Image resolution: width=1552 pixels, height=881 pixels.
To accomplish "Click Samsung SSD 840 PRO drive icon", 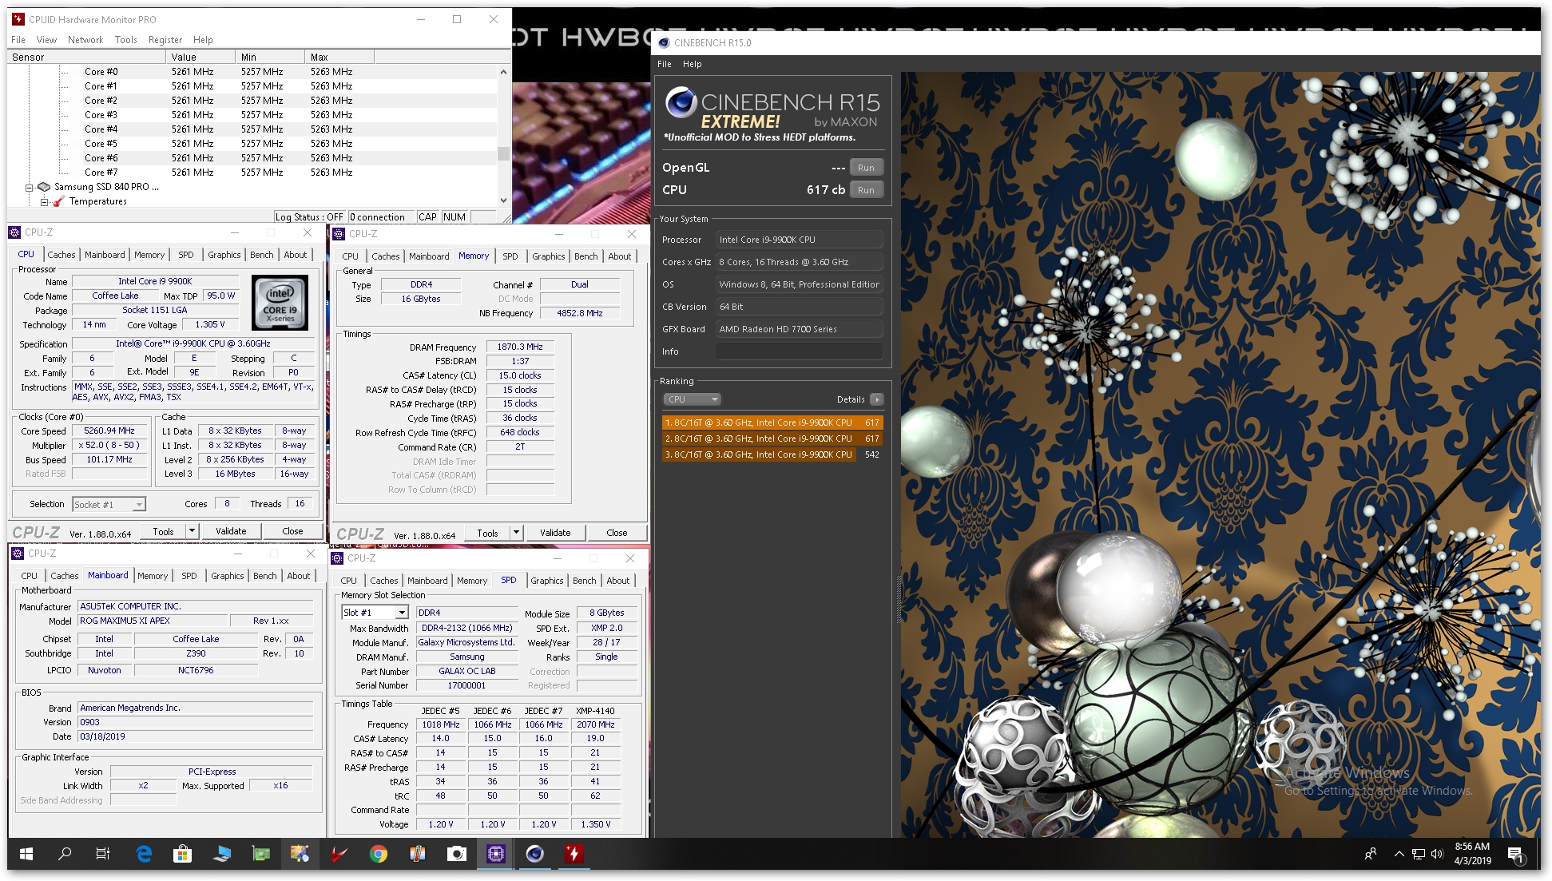I will click(x=44, y=187).
